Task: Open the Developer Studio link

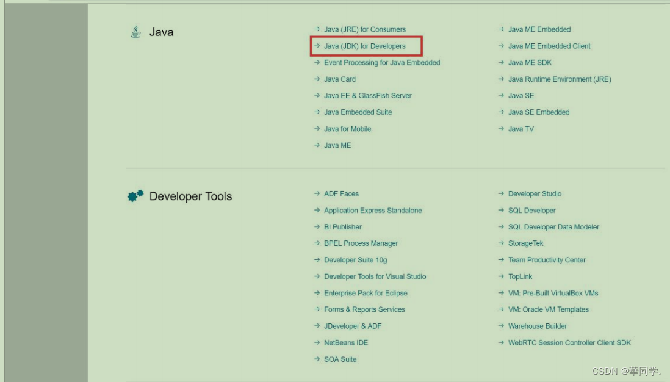Action: point(535,194)
